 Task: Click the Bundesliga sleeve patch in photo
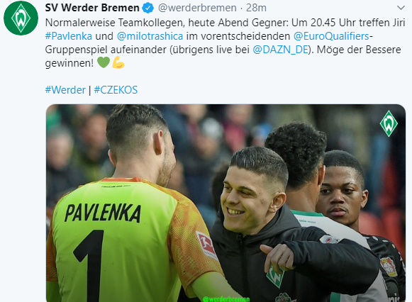(207, 245)
